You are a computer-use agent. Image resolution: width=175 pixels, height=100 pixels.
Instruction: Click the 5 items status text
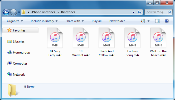[x=30, y=87]
